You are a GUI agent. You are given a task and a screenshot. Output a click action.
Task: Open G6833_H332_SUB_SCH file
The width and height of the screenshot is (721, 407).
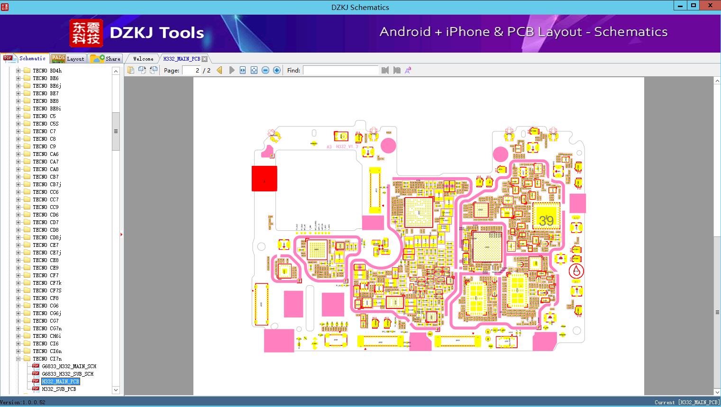67,374
